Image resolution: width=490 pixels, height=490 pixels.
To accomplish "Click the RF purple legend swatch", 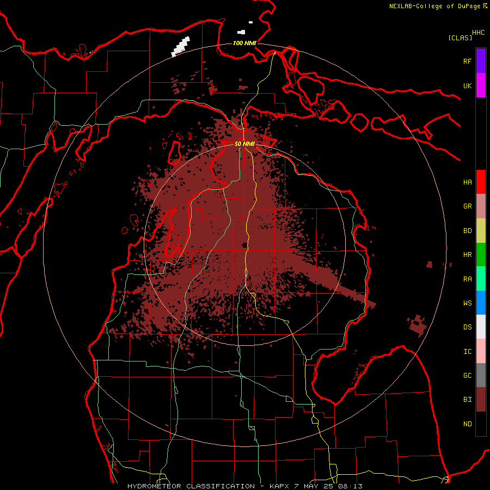I will (481, 61).
